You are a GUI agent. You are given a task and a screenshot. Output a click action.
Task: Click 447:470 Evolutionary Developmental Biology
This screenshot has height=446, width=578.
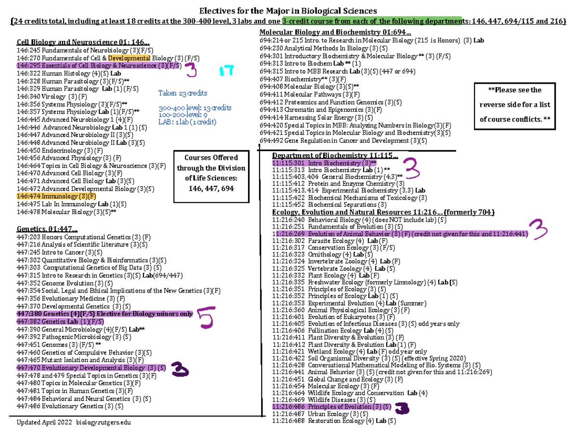click(x=91, y=367)
